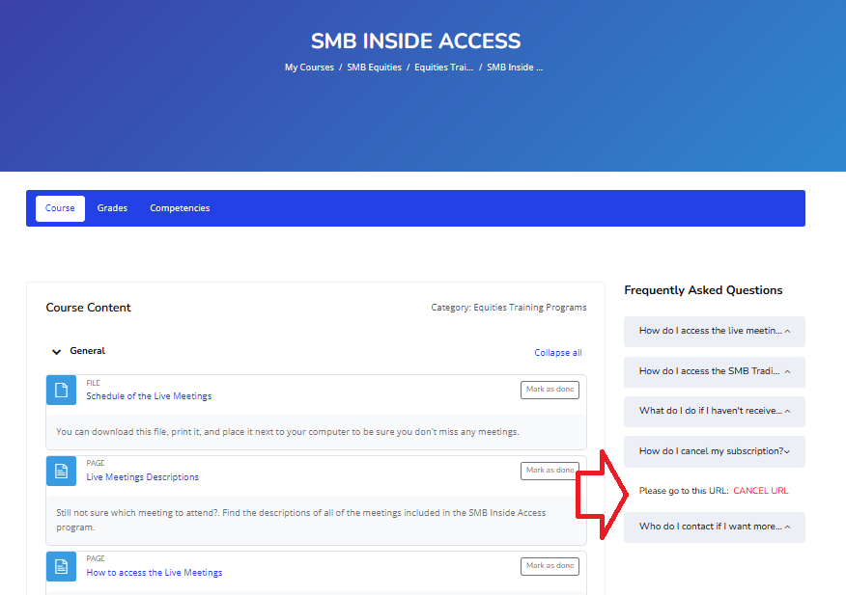Click 'Please go to this URL:' text
Image resolution: width=846 pixels, height=595 pixels.
point(684,491)
